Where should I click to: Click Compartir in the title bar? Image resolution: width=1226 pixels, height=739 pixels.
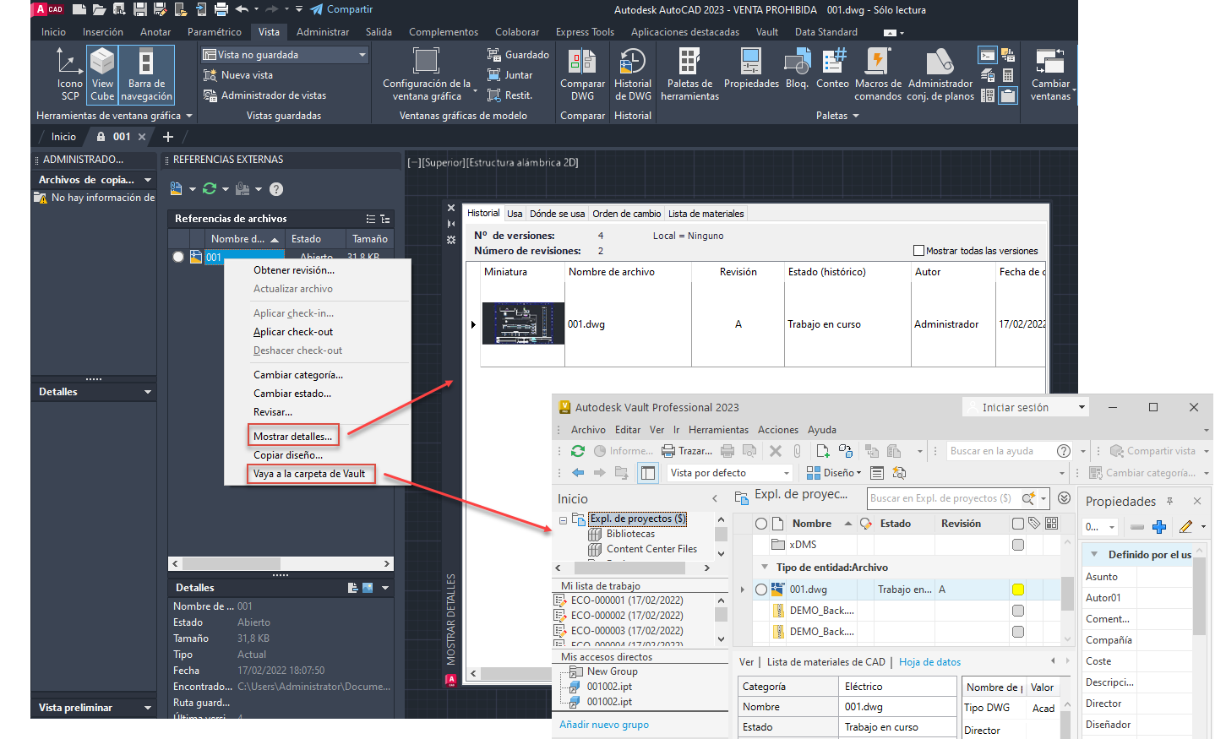(341, 9)
